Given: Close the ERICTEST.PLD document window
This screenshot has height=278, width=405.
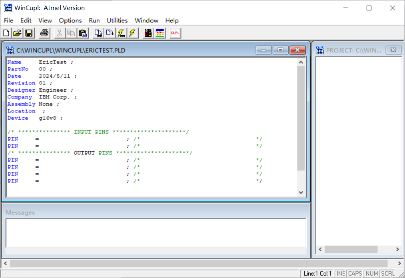Looking at the screenshot, I should [297, 50].
